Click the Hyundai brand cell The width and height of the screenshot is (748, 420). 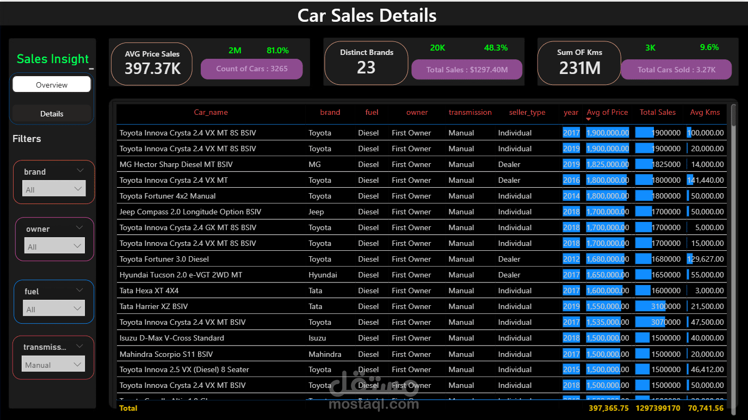(x=323, y=274)
